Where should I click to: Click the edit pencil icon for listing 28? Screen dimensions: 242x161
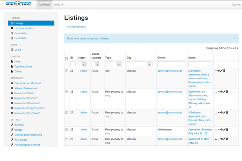(224, 92)
